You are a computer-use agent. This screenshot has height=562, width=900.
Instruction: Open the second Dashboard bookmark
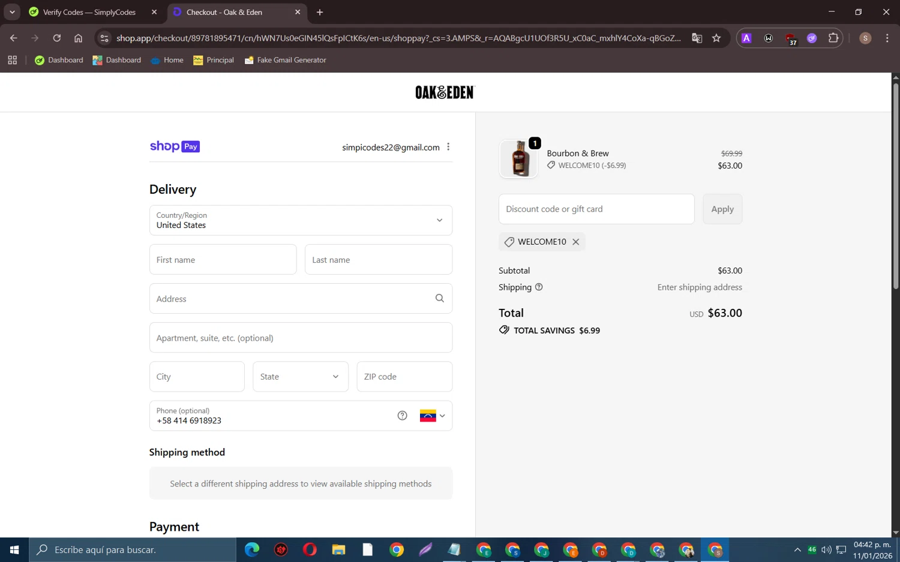coord(117,60)
